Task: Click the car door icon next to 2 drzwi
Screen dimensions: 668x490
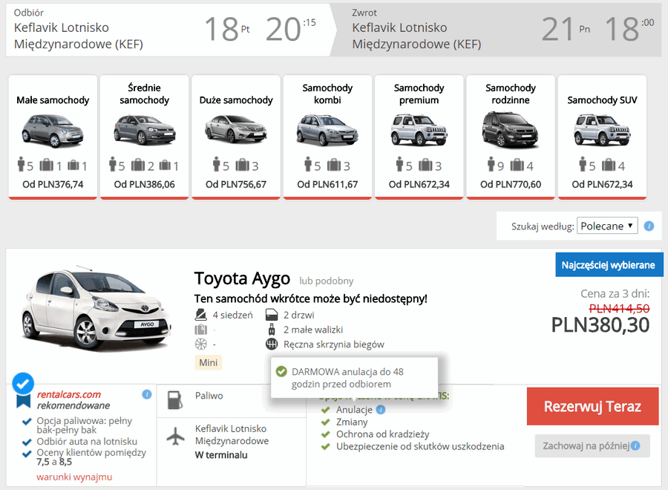Action: click(272, 315)
